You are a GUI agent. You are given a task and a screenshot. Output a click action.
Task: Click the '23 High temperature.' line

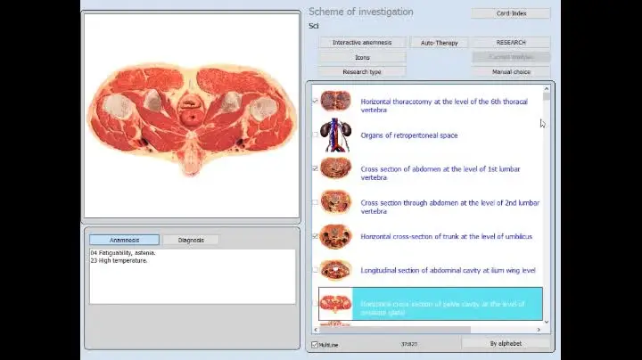[119, 260]
